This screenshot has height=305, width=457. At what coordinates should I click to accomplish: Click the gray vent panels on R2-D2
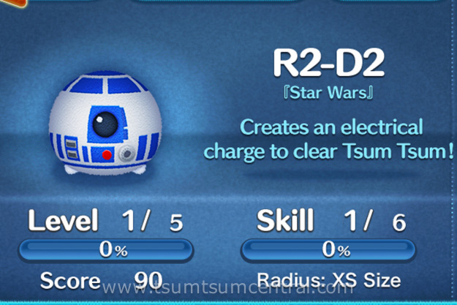coord(72,148)
